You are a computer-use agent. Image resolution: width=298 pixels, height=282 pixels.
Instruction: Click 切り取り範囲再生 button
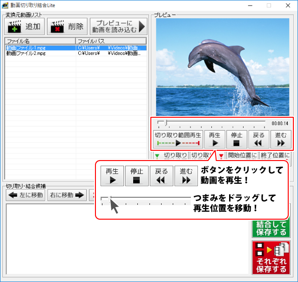177,139
